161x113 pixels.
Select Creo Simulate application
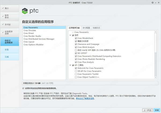click(44, 30)
